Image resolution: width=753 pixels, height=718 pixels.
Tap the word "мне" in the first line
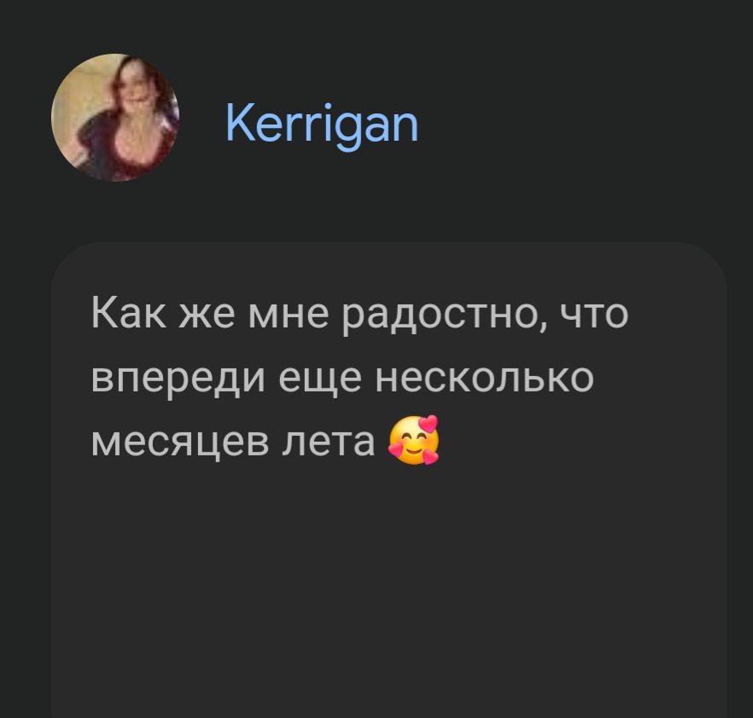(289, 315)
